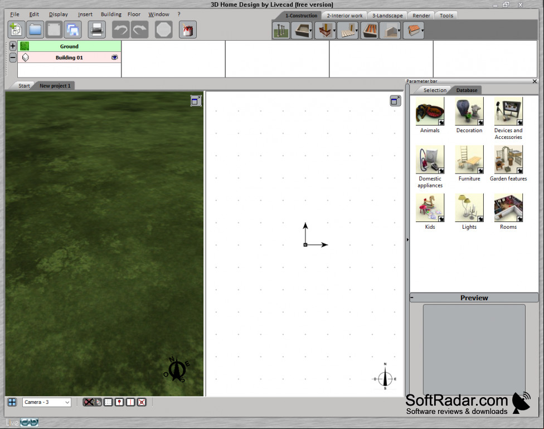Open the Window menu
Viewport: 544px width, 429px height.
pyautogui.click(x=159, y=15)
